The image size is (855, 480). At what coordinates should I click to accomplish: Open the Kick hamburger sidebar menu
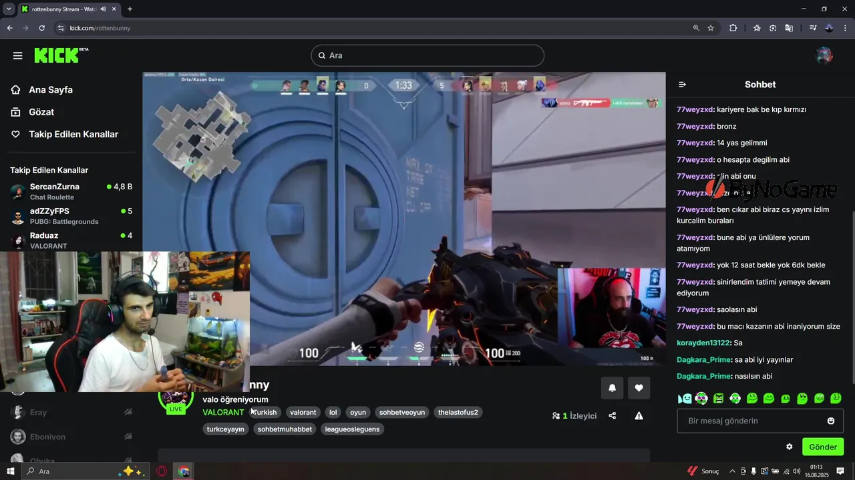17,55
